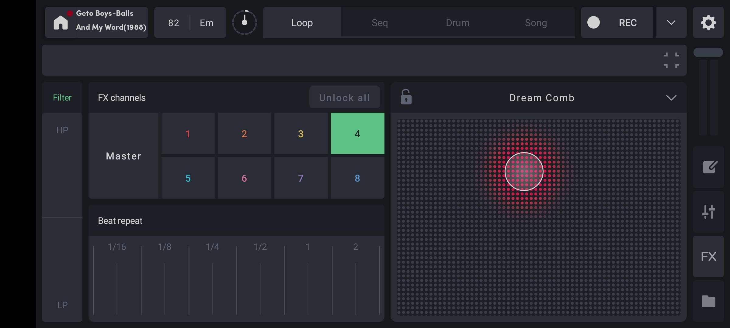This screenshot has height=328, width=730.
Task: Switch to the Song tab
Action: (536, 22)
